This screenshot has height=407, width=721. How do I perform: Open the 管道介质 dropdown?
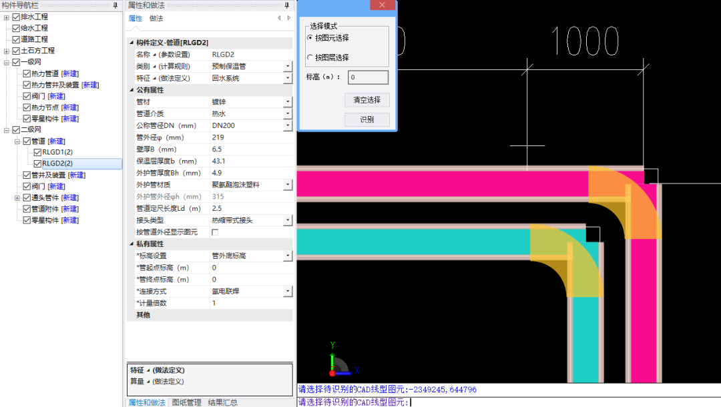(288, 113)
